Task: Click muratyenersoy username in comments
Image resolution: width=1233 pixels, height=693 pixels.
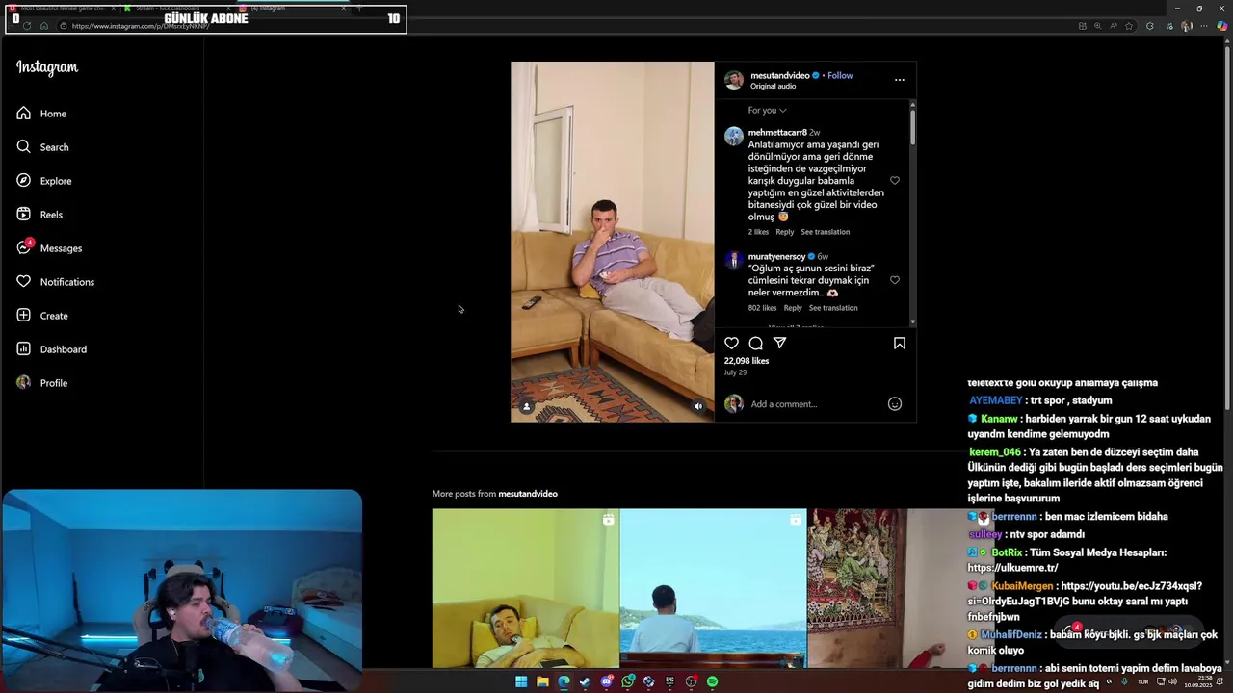Action: [x=776, y=257]
